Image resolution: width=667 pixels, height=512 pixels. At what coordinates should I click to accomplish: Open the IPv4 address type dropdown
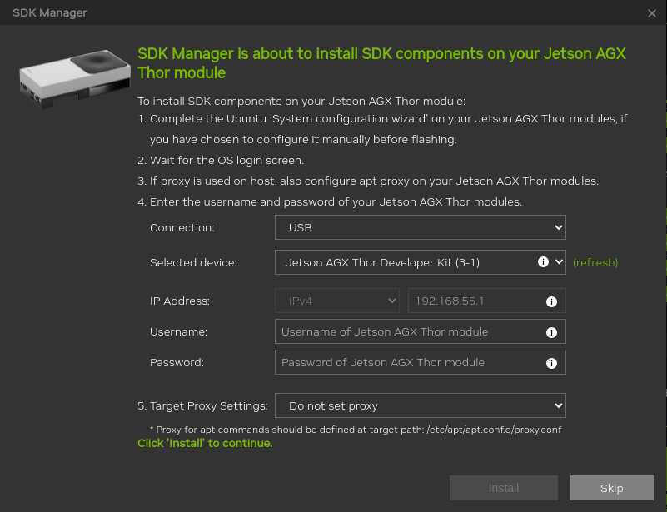336,301
